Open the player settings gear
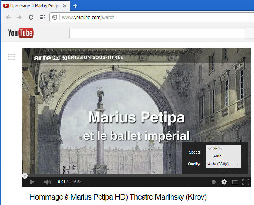Viewport: 254px width, 205px height. coord(224,182)
